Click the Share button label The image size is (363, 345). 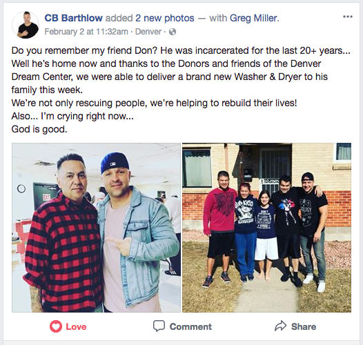point(304,326)
